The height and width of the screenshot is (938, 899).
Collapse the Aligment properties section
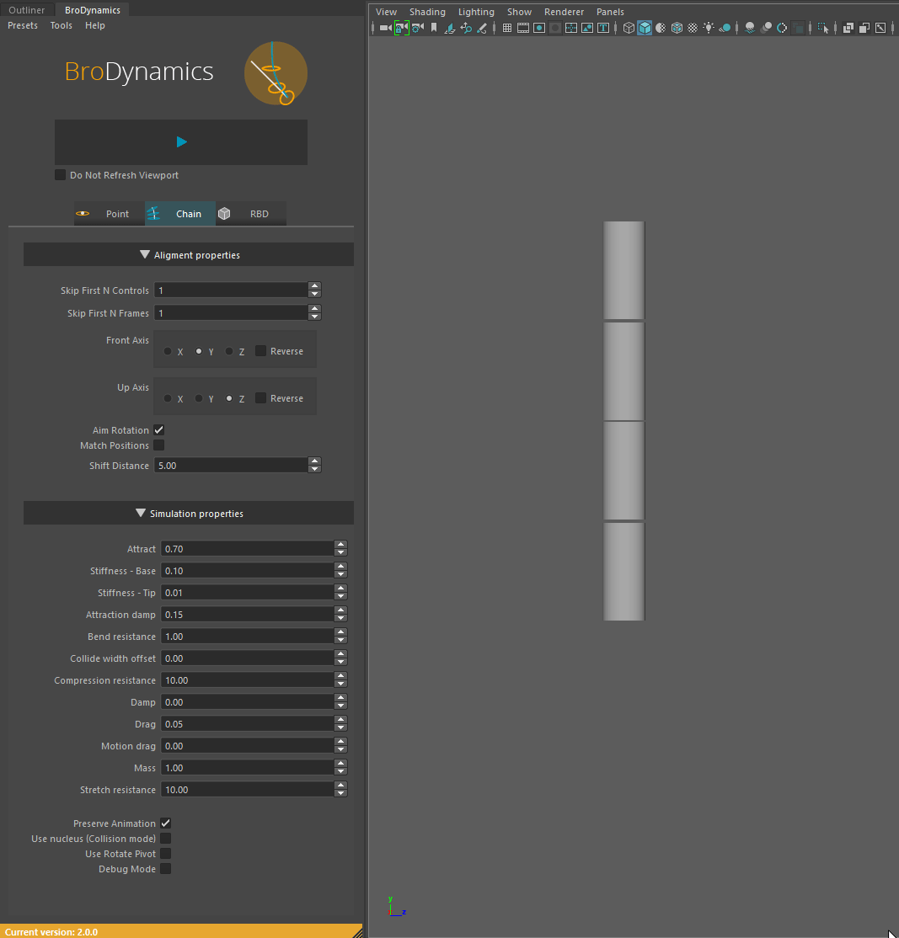189,255
